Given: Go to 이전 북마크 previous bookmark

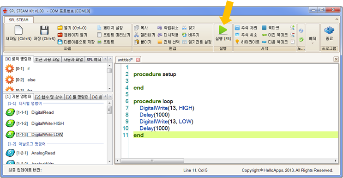Looking at the screenshot, I should (x=275, y=35).
